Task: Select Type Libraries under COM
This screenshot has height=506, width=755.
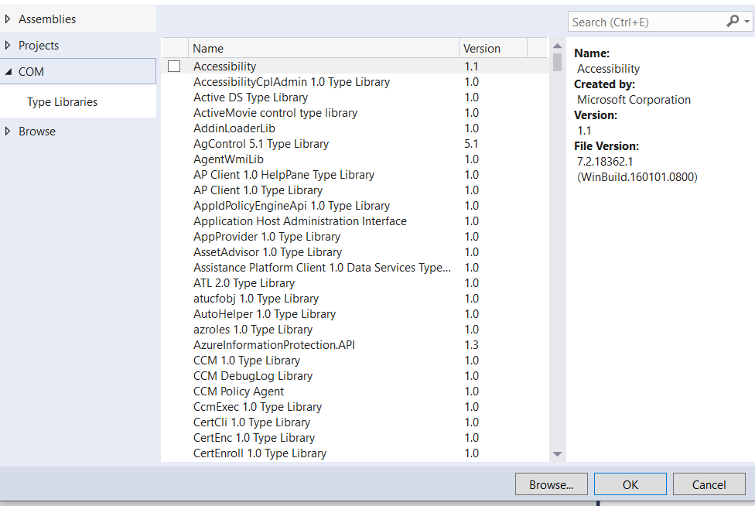Action: tap(62, 102)
